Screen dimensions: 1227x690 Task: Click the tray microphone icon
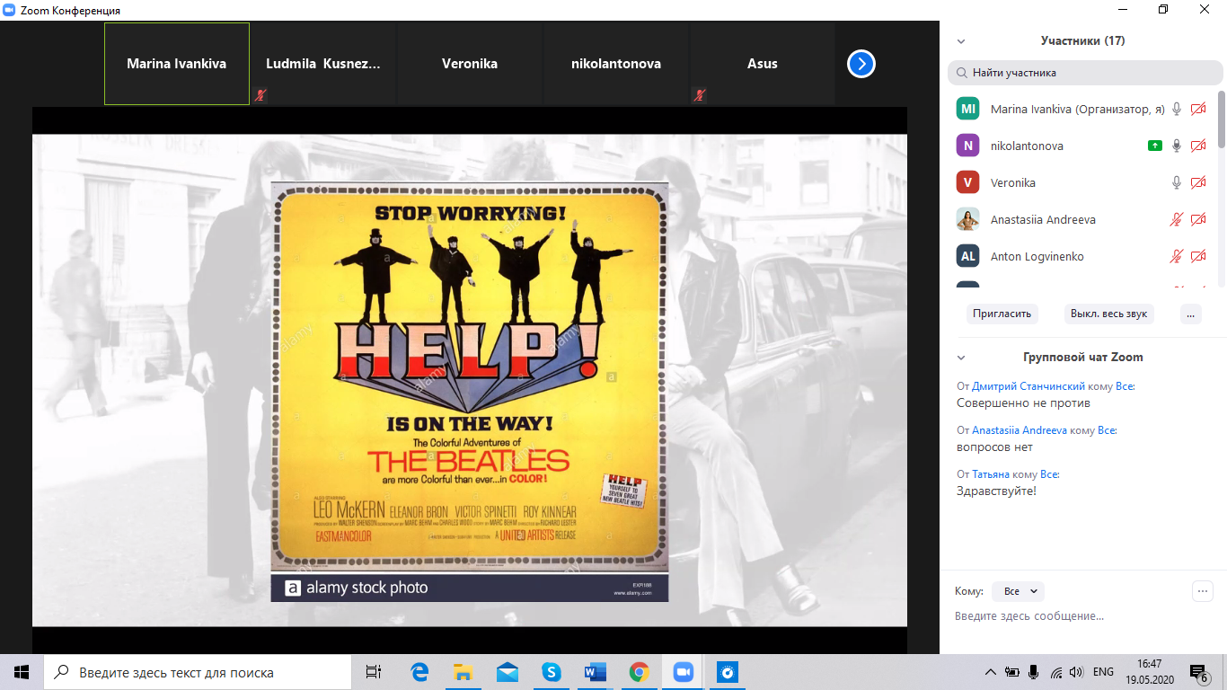[x=1034, y=672]
